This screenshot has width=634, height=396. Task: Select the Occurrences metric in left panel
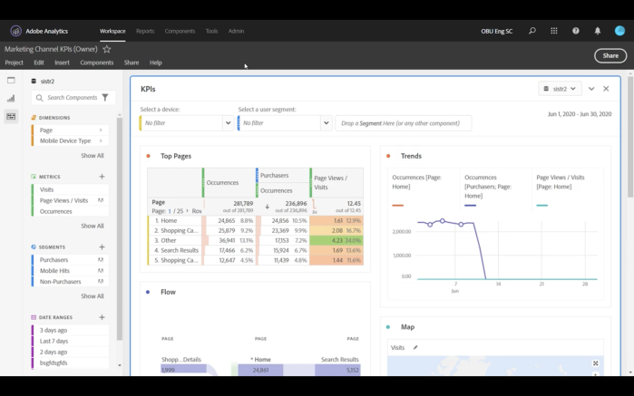[x=70, y=211]
